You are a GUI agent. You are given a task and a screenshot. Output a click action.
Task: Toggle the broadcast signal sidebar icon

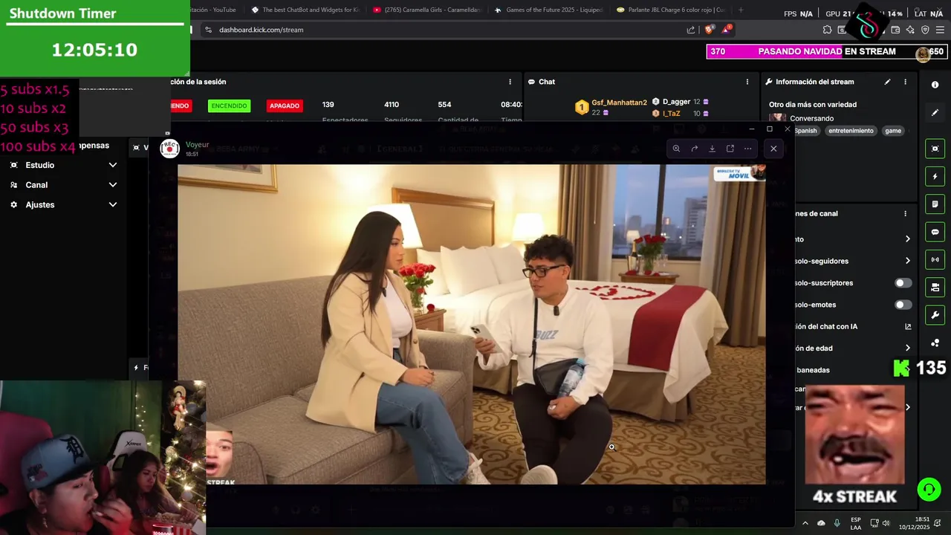click(935, 259)
